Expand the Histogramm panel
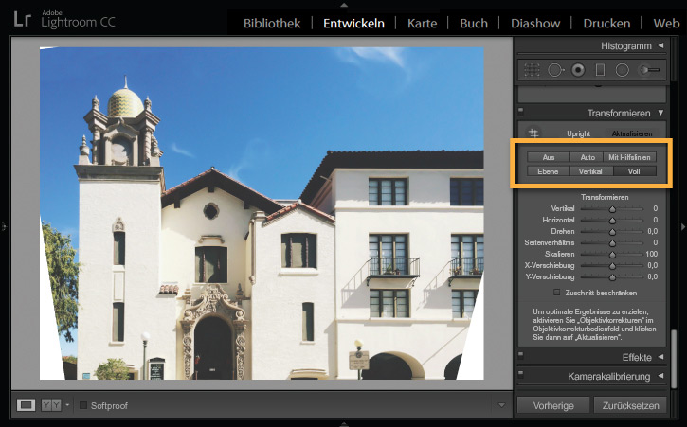This screenshot has width=687, height=427. coord(660,45)
